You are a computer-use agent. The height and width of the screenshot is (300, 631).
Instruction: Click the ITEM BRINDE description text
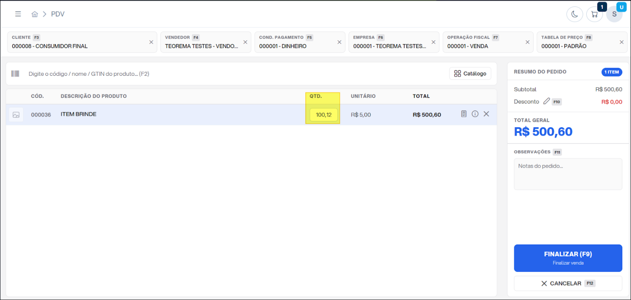78,114
